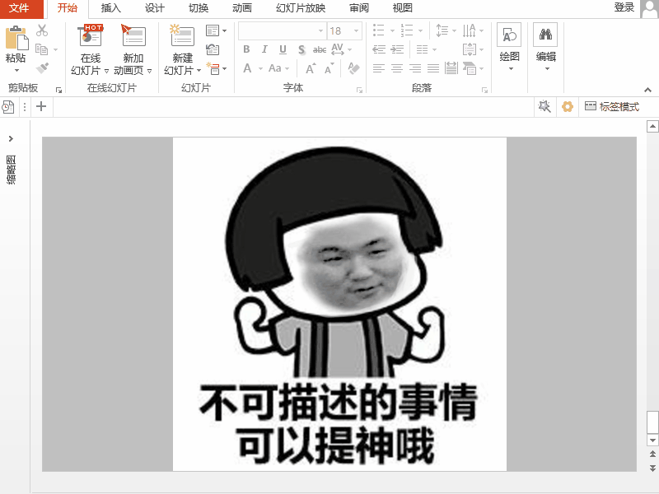Click the distributed alignment icon
Viewport: 659px width, 494px height.
coord(451,68)
